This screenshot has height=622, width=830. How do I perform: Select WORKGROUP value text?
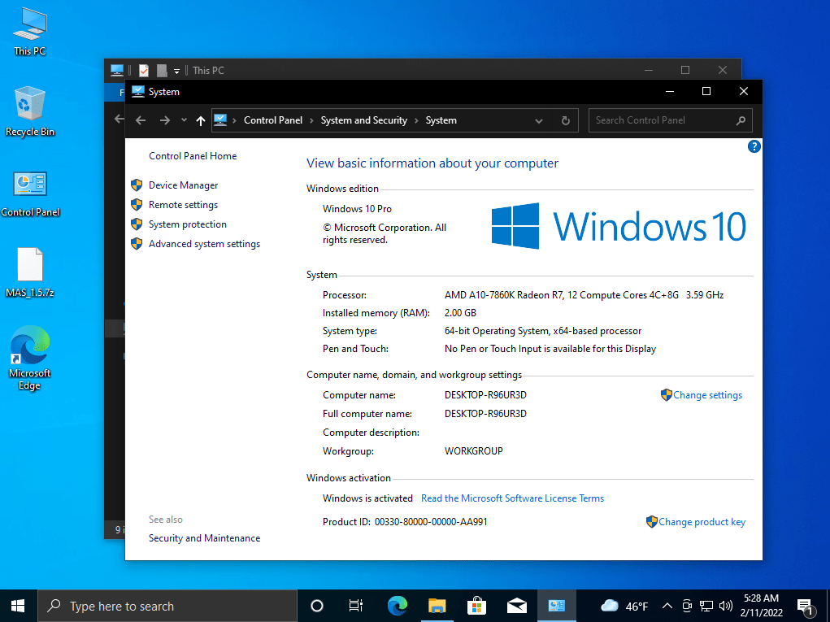[474, 451]
